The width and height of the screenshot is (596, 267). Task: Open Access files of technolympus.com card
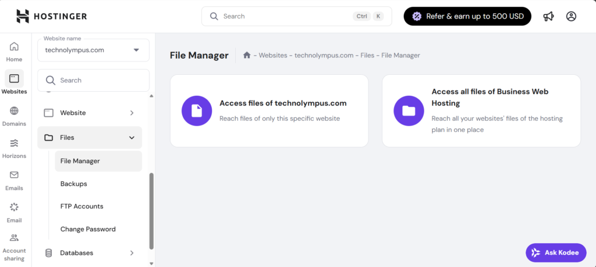(269, 111)
